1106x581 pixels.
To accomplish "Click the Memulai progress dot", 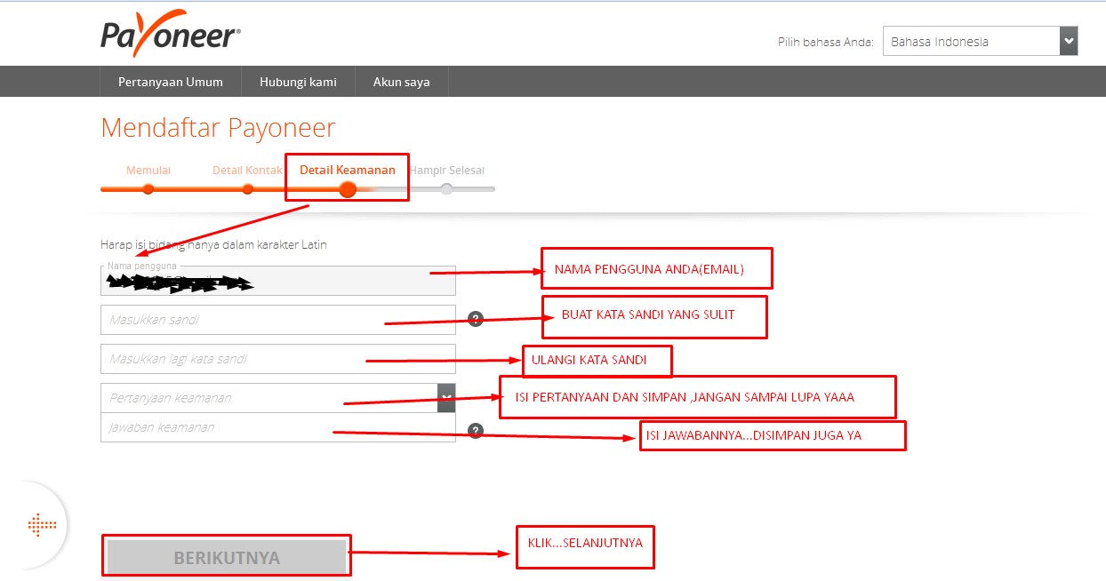I will [148, 188].
